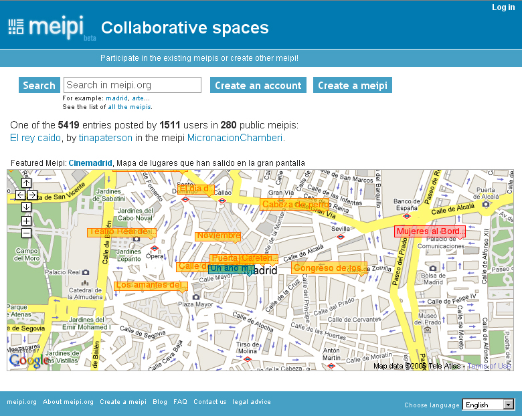The width and height of the screenshot is (522, 416).
Task: Pan the map right with arrow control
Action: (32, 195)
